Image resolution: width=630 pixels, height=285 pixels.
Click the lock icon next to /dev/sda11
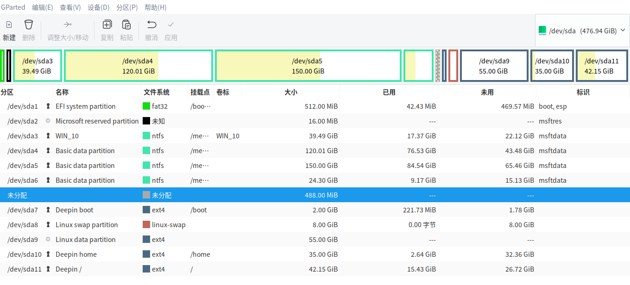tap(48, 269)
